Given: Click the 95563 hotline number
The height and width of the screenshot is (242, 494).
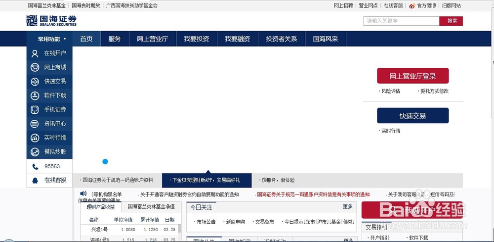Looking at the screenshot, I should (x=52, y=166).
